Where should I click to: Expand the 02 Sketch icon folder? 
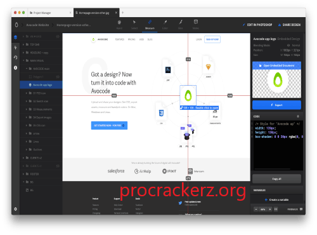tap(27, 101)
